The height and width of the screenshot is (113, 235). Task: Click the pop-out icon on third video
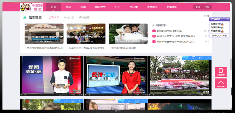193,58
